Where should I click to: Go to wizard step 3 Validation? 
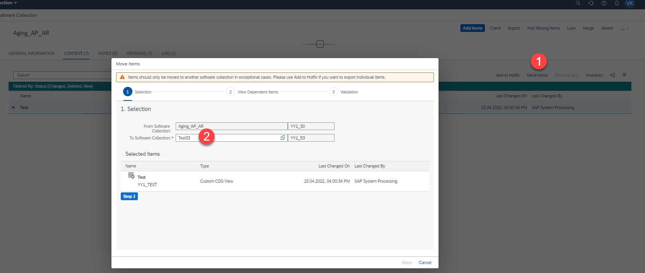[344, 92]
